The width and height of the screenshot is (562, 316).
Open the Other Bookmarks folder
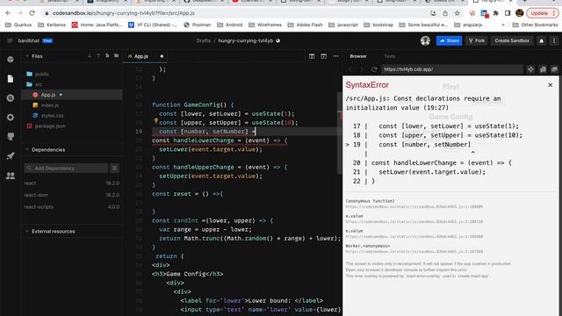point(535,25)
